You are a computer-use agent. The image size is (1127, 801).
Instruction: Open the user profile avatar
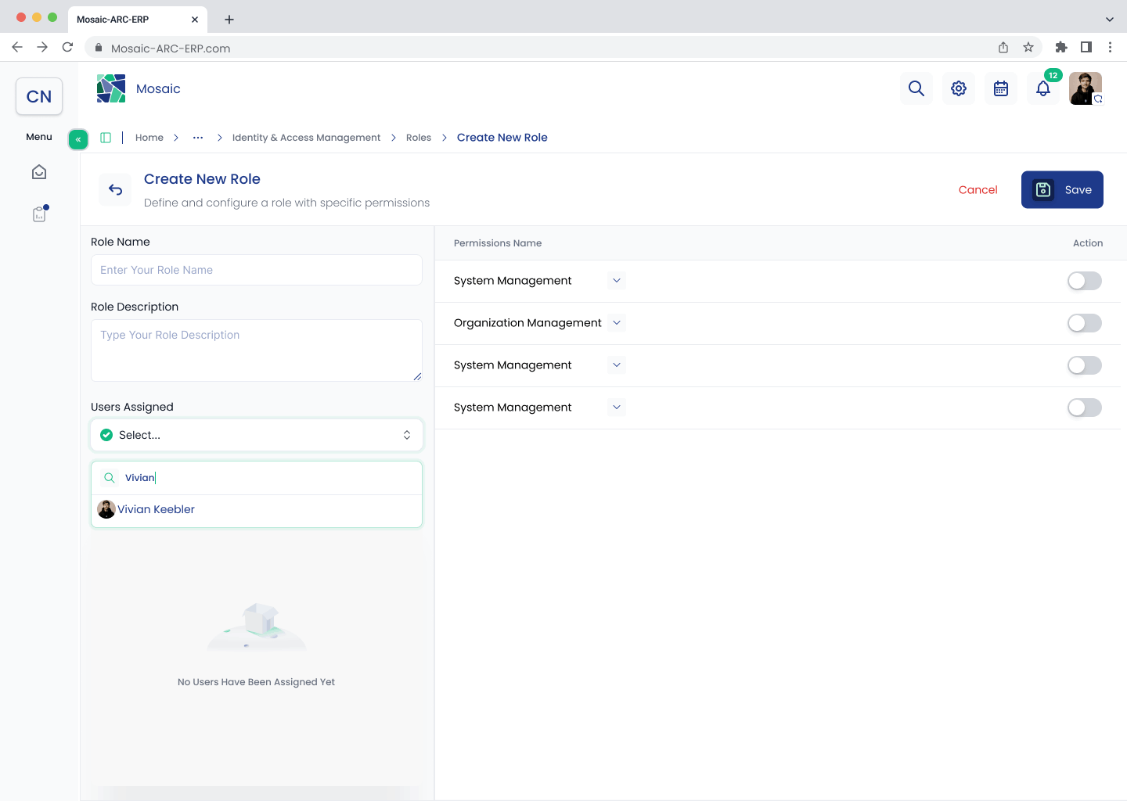click(1086, 88)
